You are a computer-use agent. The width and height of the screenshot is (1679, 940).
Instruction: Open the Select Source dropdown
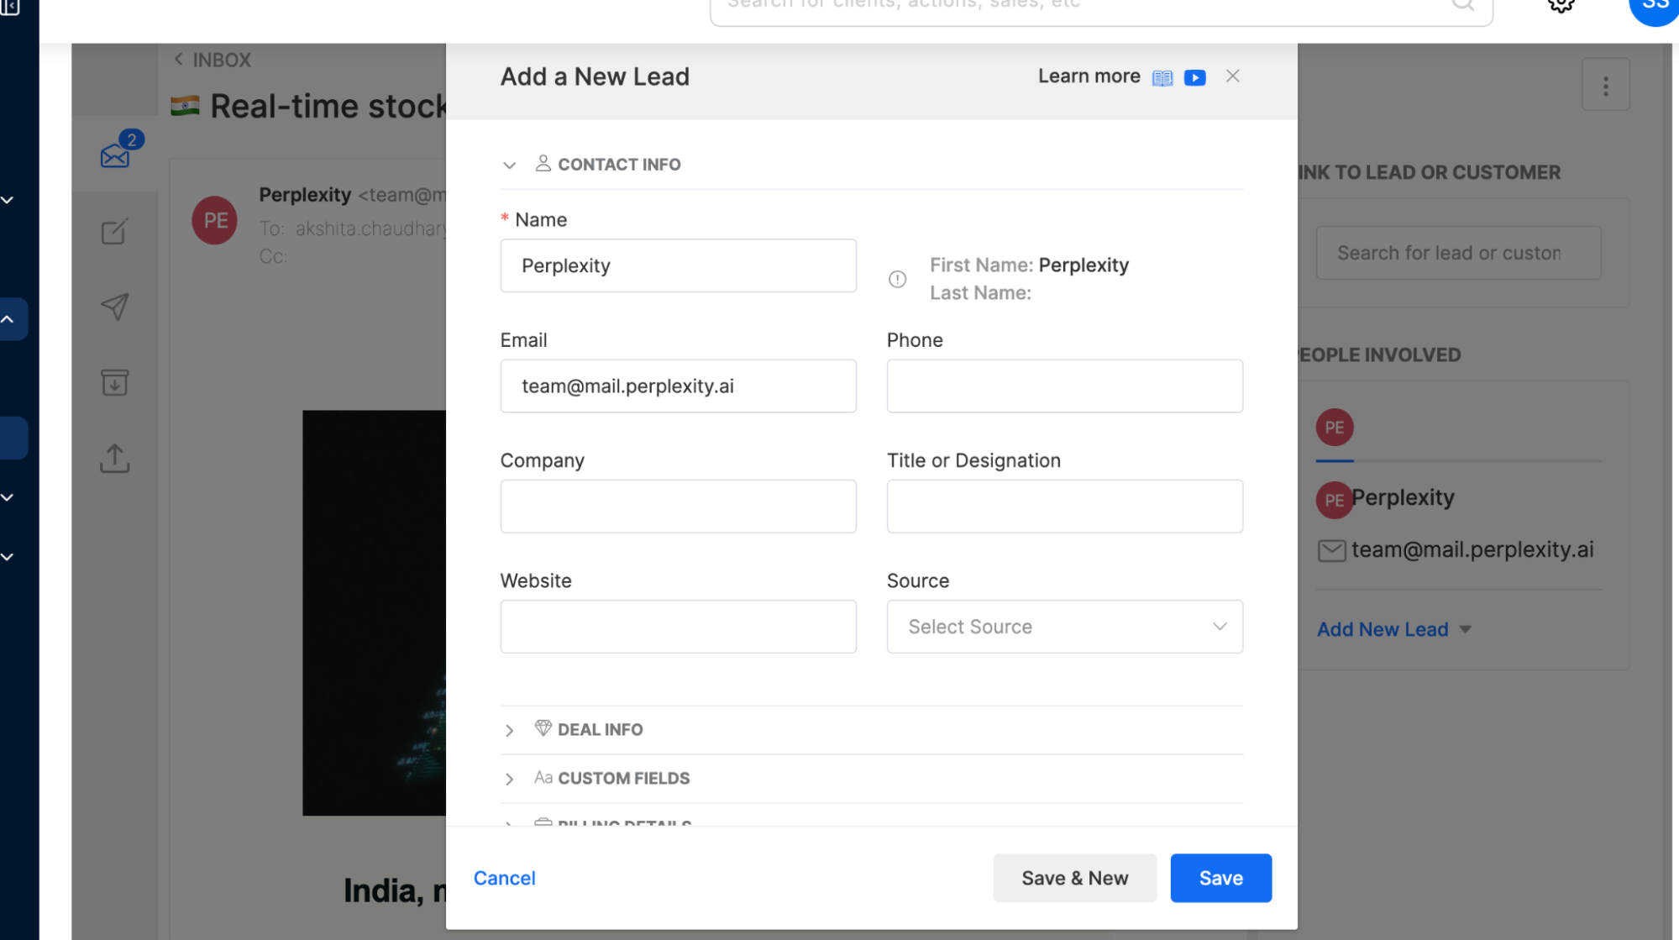(x=1064, y=627)
